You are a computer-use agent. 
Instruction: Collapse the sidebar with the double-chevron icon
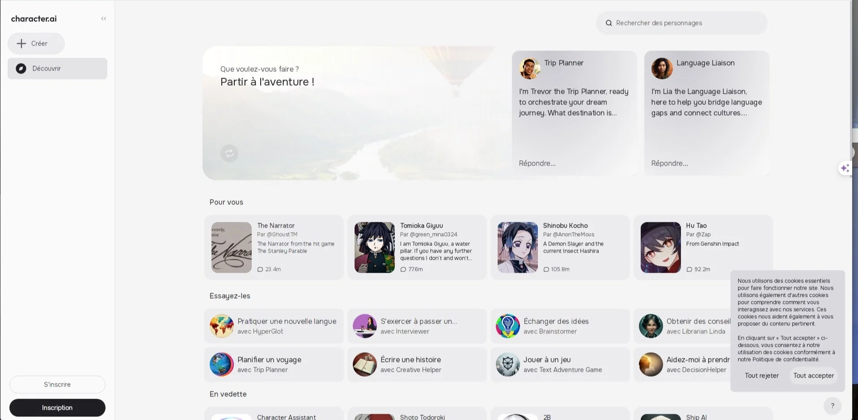pos(104,19)
